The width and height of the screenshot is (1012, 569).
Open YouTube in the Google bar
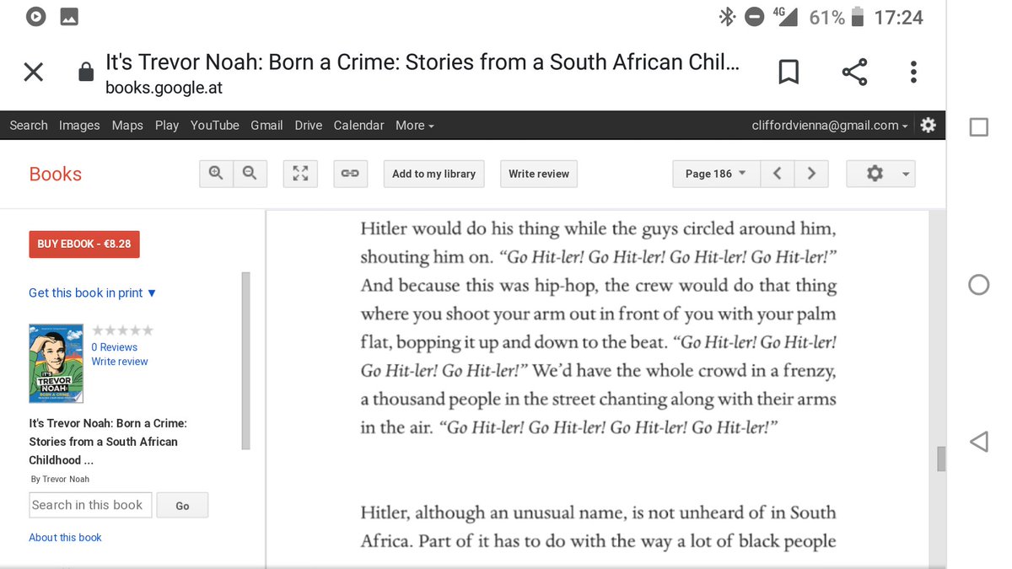pos(215,125)
